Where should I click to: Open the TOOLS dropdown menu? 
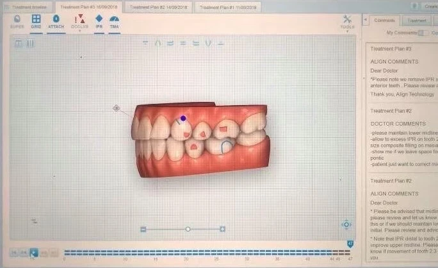tap(347, 22)
